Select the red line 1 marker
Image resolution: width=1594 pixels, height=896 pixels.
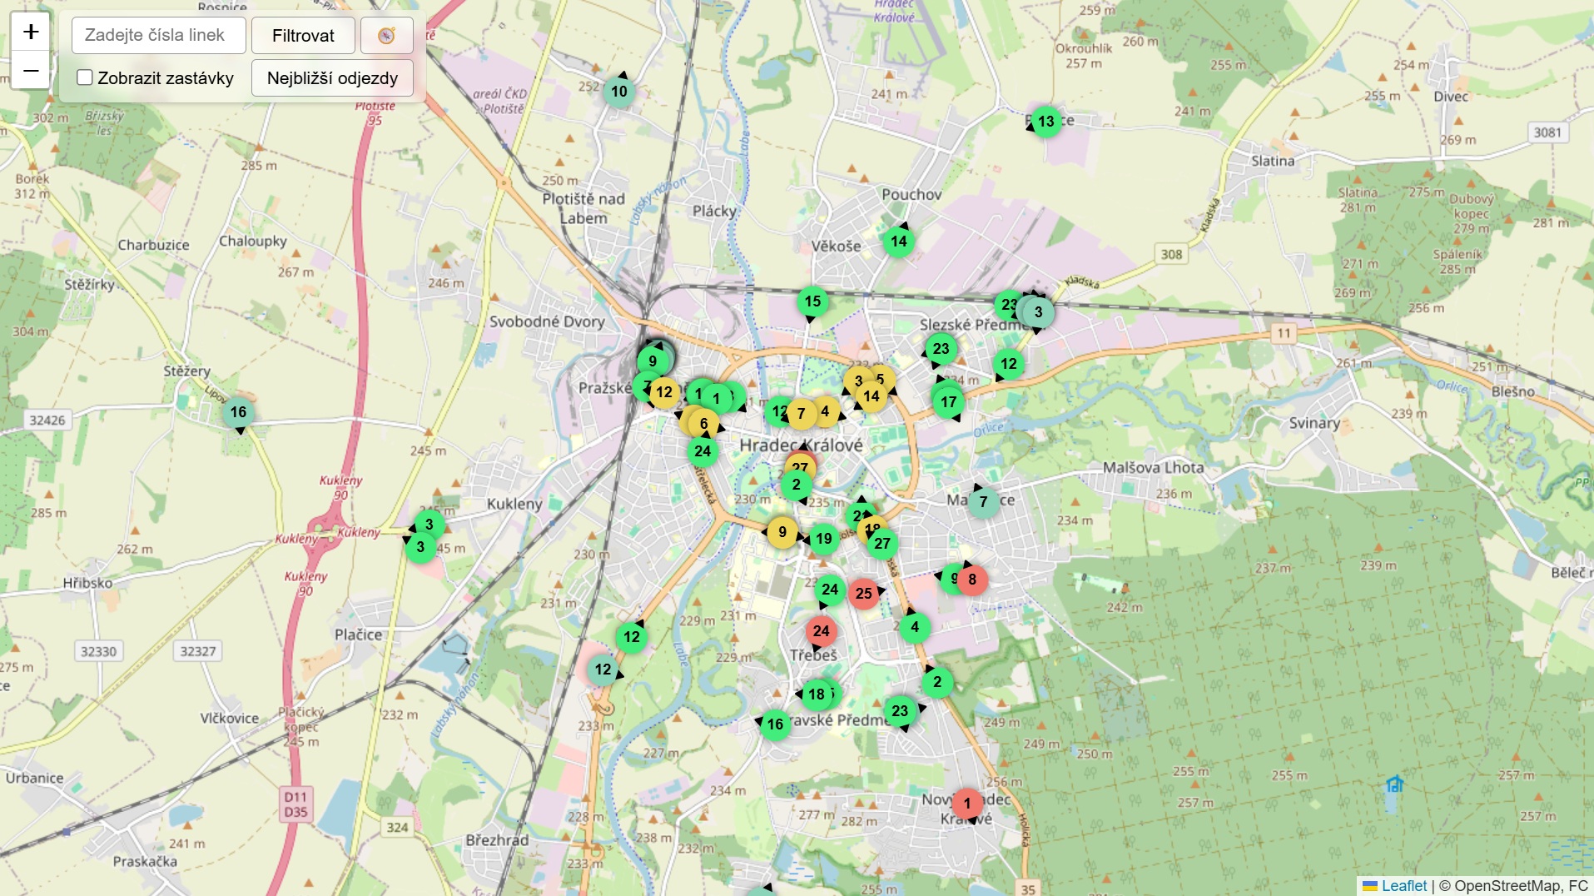point(966,804)
